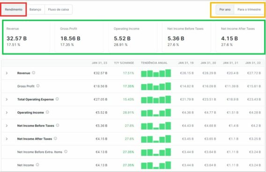Select the Para o trimestre period option

(249, 9)
